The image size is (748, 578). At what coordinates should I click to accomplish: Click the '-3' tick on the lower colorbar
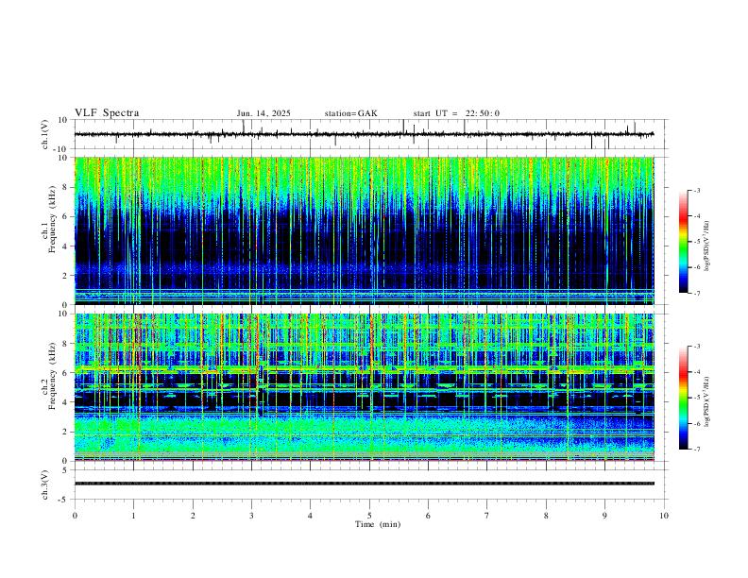pyautogui.click(x=697, y=347)
